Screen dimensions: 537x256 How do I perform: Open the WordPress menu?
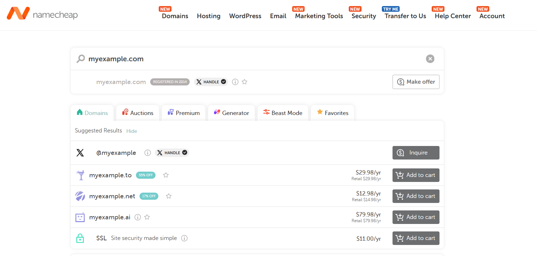pyautogui.click(x=245, y=16)
